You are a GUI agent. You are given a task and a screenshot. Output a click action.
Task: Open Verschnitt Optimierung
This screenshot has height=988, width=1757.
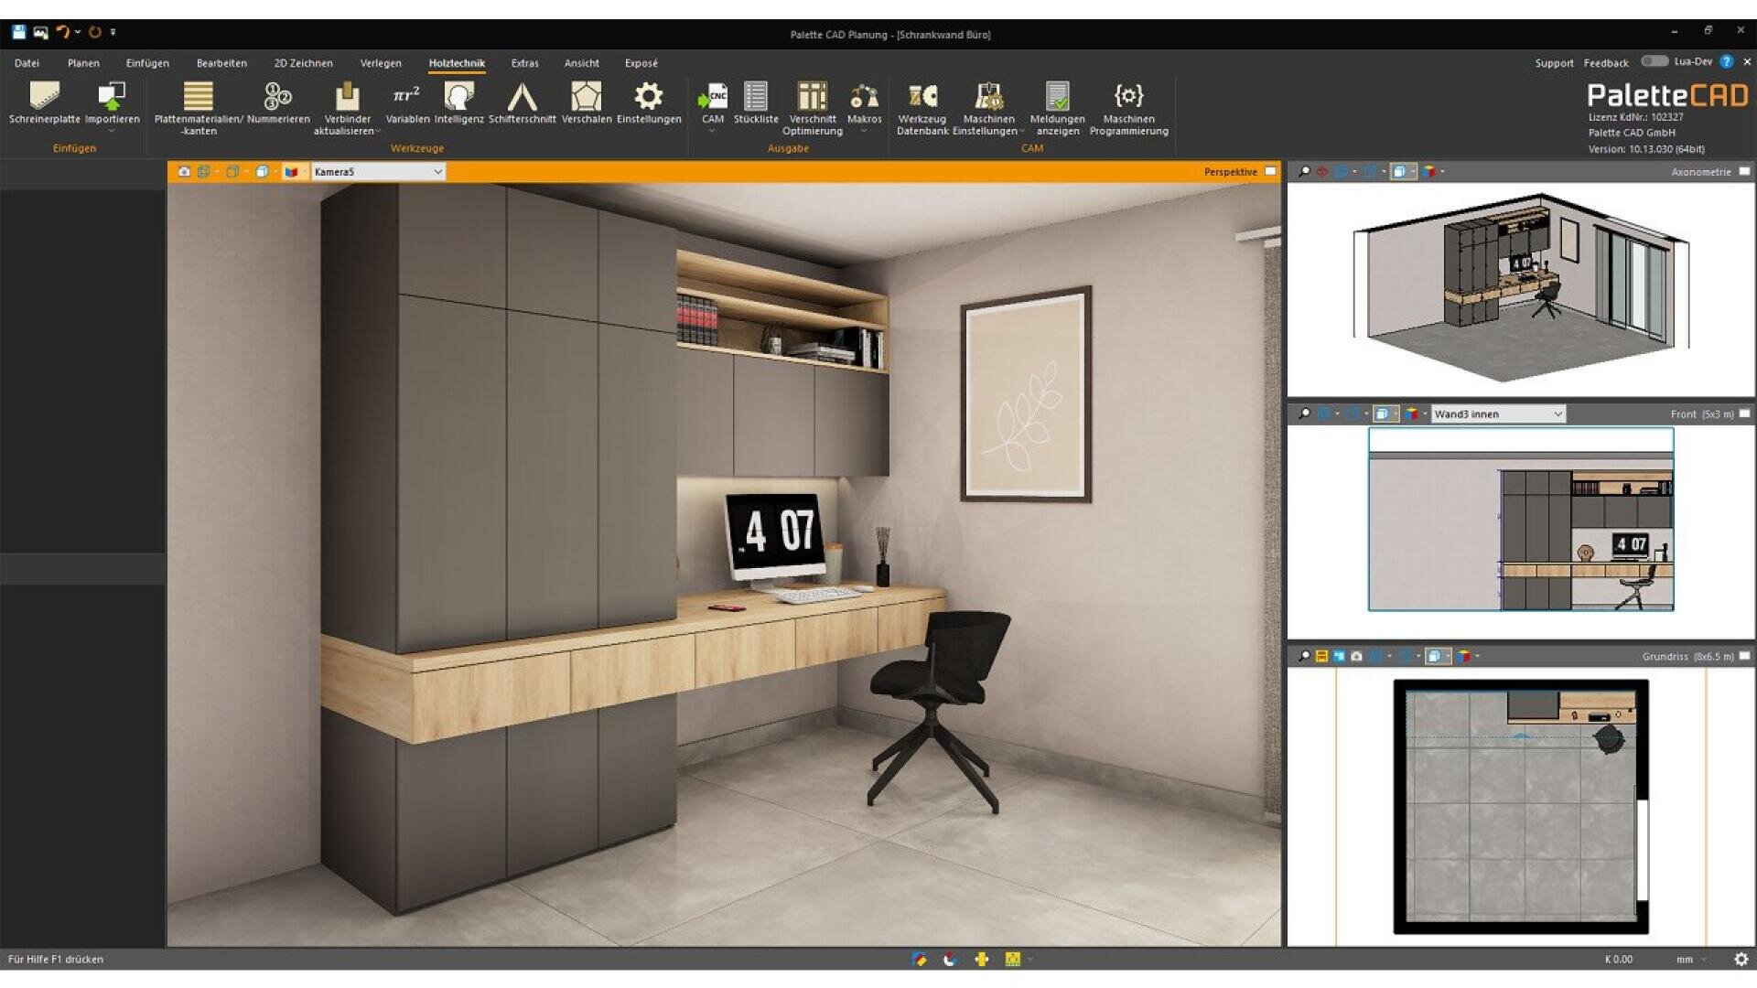812,108
